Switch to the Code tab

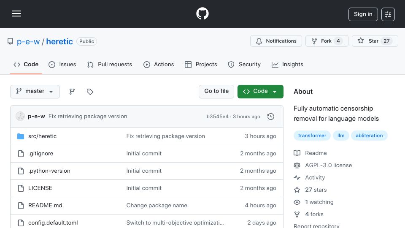point(26,64)
